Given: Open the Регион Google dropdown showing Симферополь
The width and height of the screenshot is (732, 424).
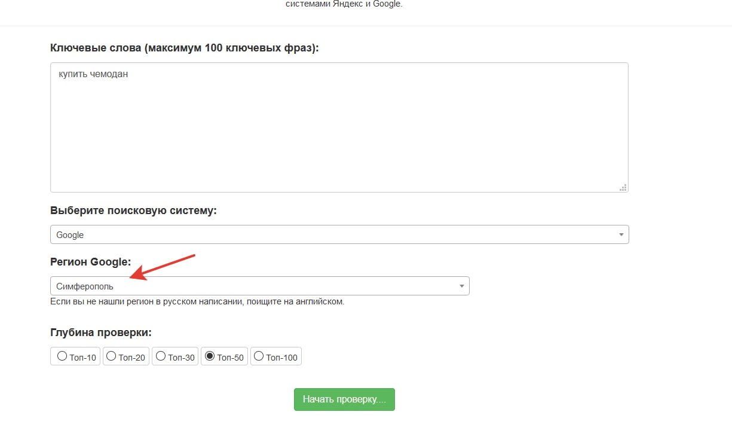Looking at the screenshot, I should pyautogui.click(x=260, y=286).
